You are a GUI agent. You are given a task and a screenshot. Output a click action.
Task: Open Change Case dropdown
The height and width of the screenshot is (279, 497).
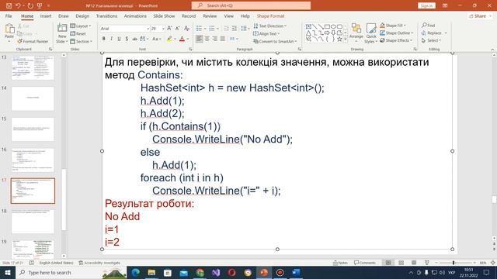(157, 39)
